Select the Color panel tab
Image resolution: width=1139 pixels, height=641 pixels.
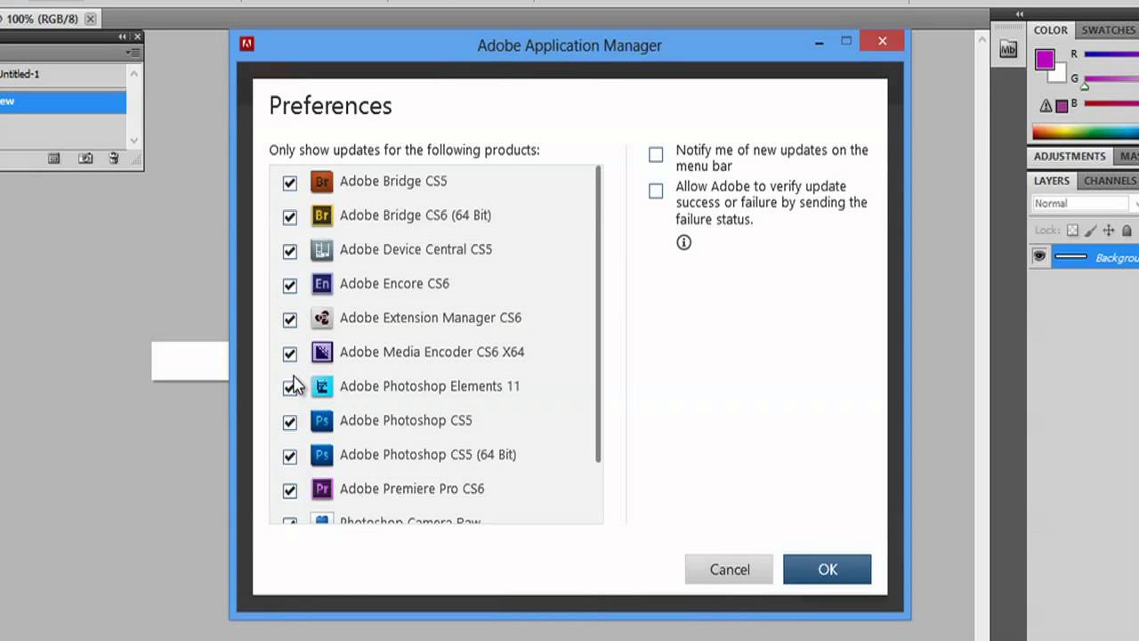pyautogui.click(x=1051, y=30)
